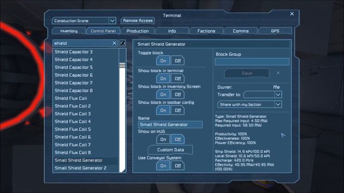This screenshot has width=344, height=193.
Task: Click the Block Group name field
Action: pos(252,62)
